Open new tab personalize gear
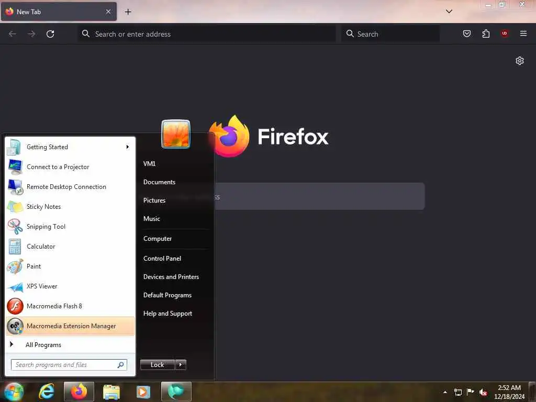The width and height of the screenshot is (536, 402). (x=520, y=61)
